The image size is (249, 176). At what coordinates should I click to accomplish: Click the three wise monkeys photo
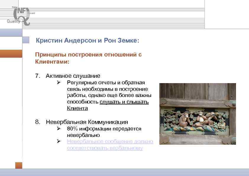point(198,114)
